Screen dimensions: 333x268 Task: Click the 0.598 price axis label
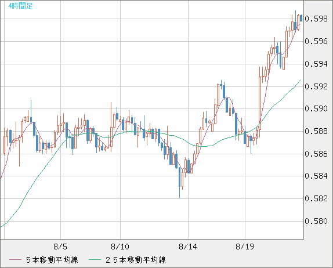tap(316, 19)
